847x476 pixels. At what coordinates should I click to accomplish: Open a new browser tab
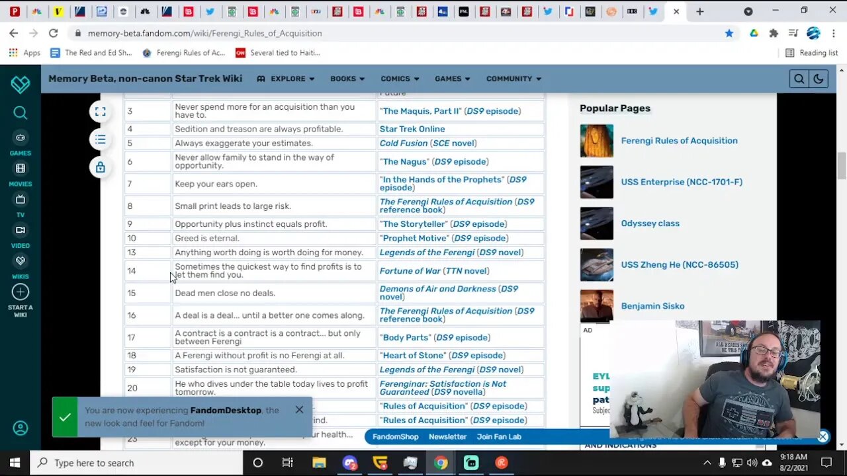pyautogui.click(x=699, y=11)
